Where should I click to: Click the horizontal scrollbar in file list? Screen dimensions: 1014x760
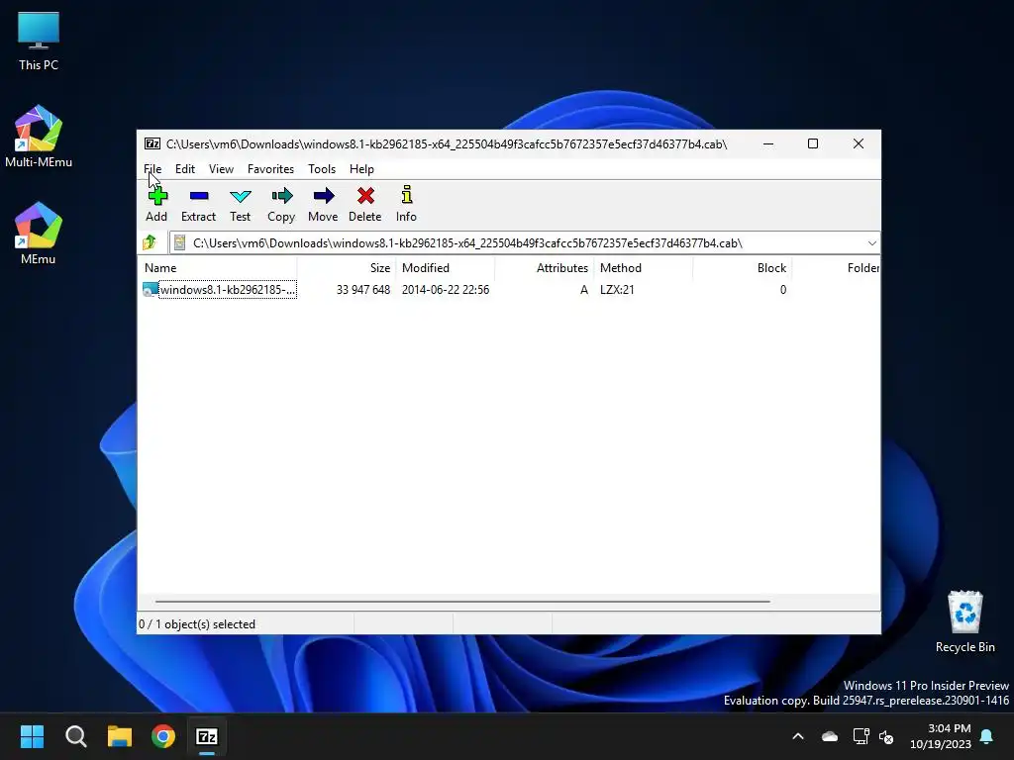[x=462, y=601]
